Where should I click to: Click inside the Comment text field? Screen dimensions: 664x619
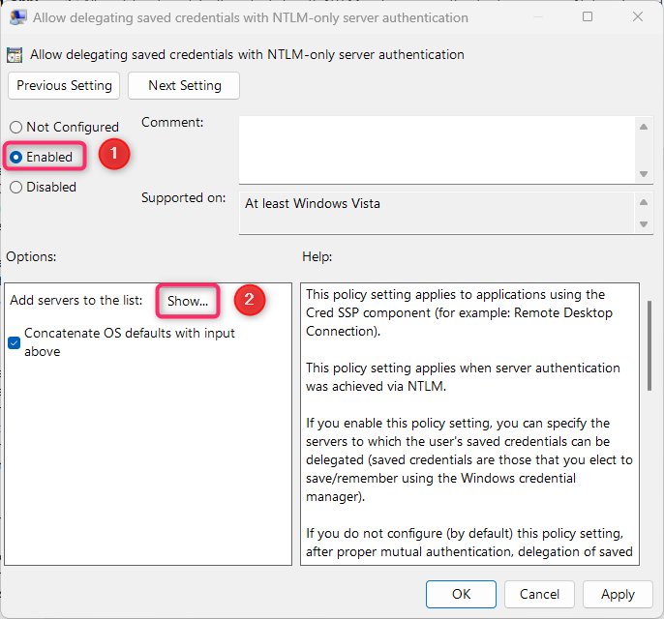(436, 149)
